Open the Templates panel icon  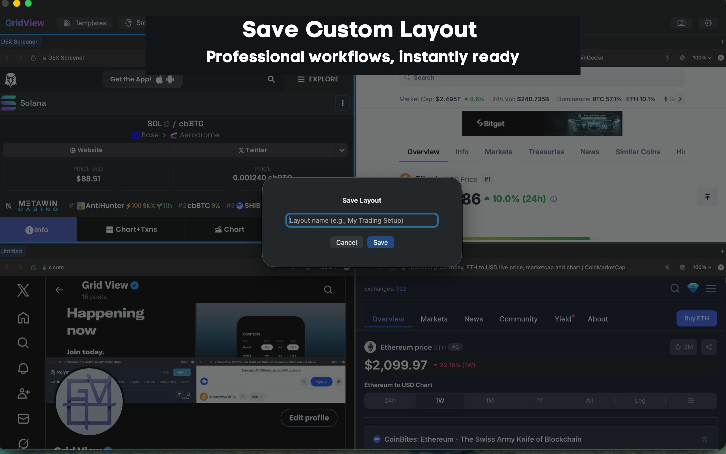click(67, 22)
